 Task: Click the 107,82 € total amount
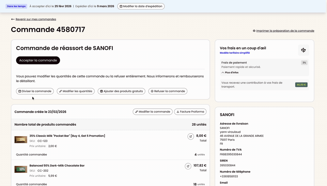[x=200, y=165]
